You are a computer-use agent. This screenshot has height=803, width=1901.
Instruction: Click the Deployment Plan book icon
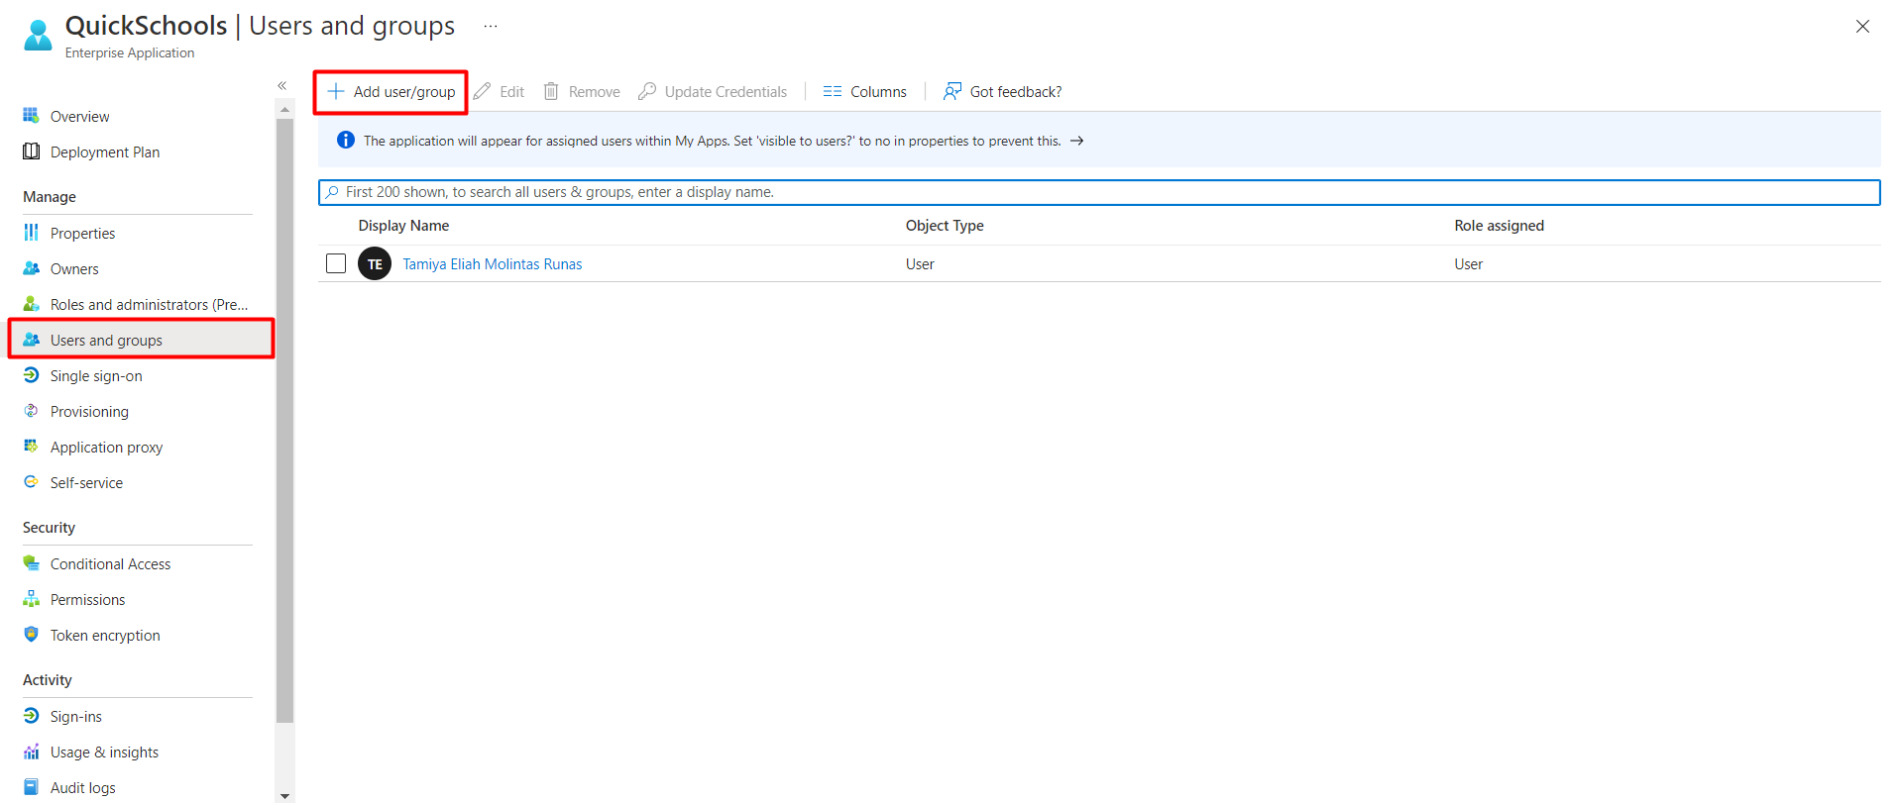31,151
